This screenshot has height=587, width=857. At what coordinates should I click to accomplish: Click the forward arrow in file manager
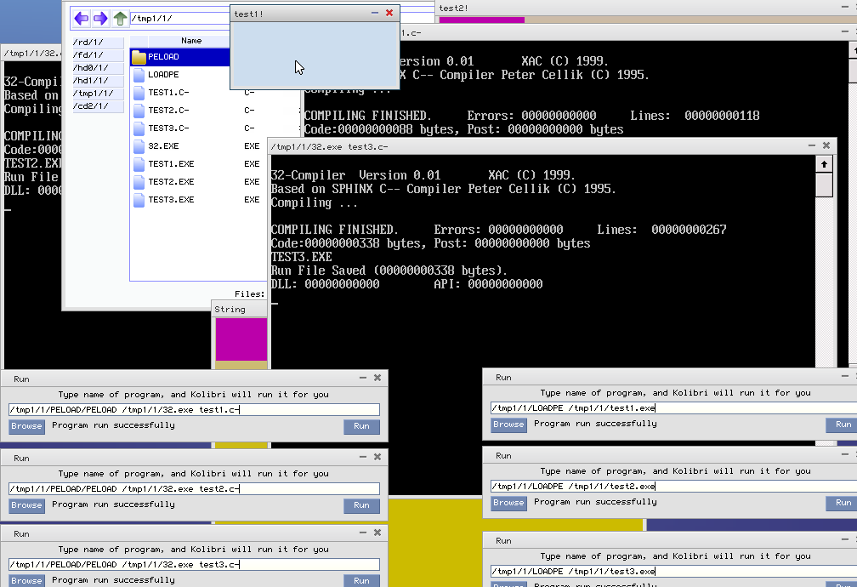coord(100,18)
